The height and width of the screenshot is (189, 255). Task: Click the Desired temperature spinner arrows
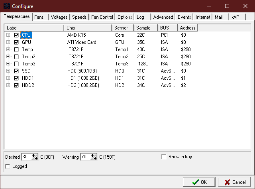coord(35,157)
